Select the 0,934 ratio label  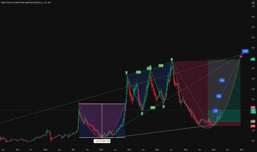coord(153,108)
